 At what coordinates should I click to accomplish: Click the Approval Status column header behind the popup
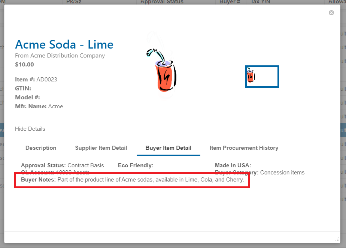pos(162,2)
